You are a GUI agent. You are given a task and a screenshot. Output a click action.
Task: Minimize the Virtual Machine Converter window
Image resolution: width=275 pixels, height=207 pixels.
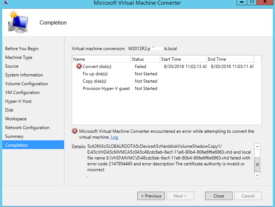pos(242,2)
